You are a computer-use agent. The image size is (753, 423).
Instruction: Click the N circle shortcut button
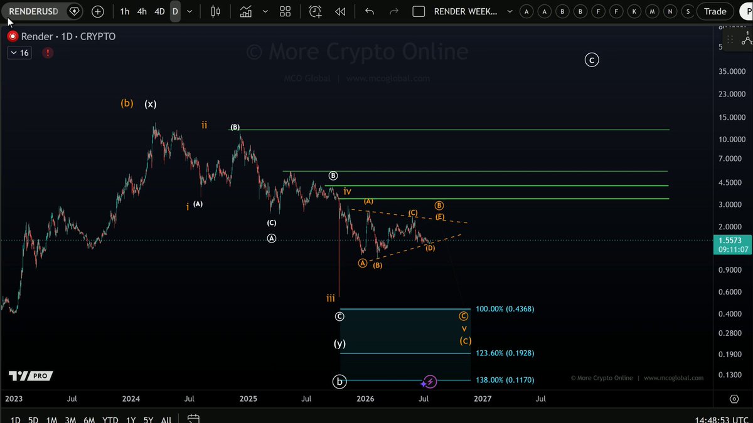tap(671, 11)
